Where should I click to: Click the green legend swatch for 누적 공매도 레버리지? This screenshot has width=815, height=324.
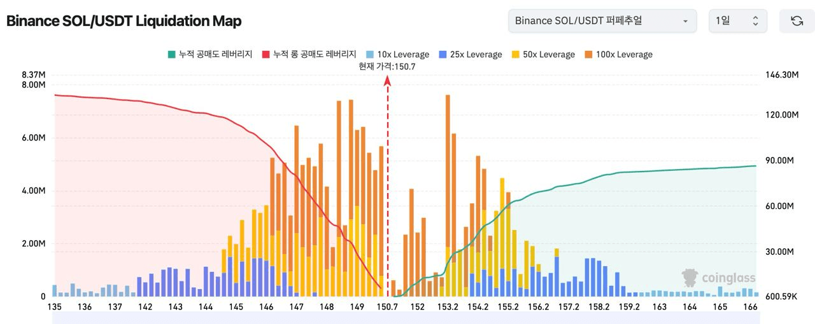pos(171,55)
